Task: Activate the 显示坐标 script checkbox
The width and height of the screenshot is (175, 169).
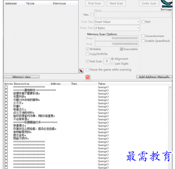Action: (6, 135)
